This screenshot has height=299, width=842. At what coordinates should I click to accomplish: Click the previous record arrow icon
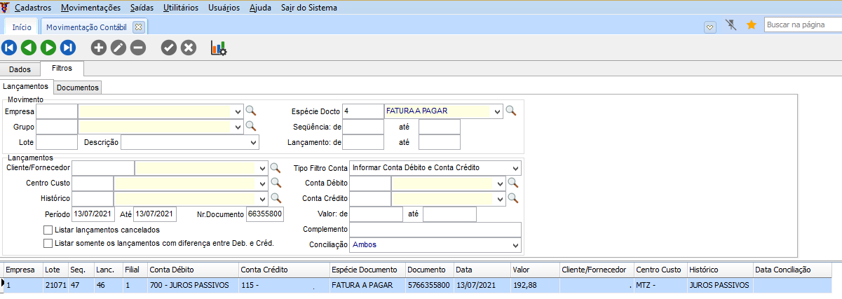[29, 48]
